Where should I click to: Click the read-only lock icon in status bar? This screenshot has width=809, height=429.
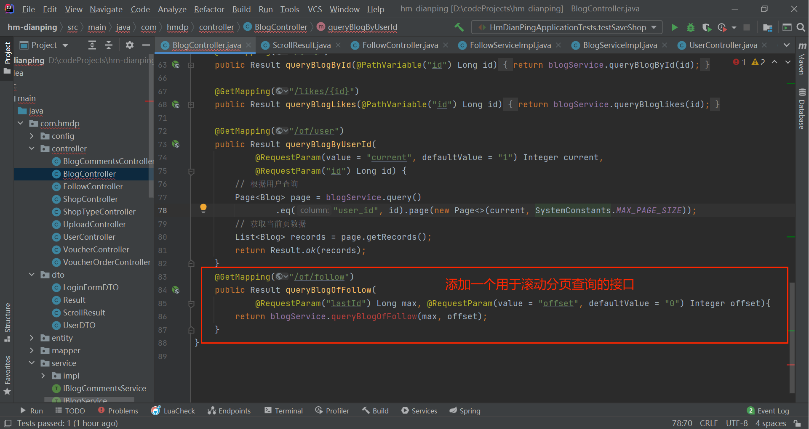pos(797,423)
